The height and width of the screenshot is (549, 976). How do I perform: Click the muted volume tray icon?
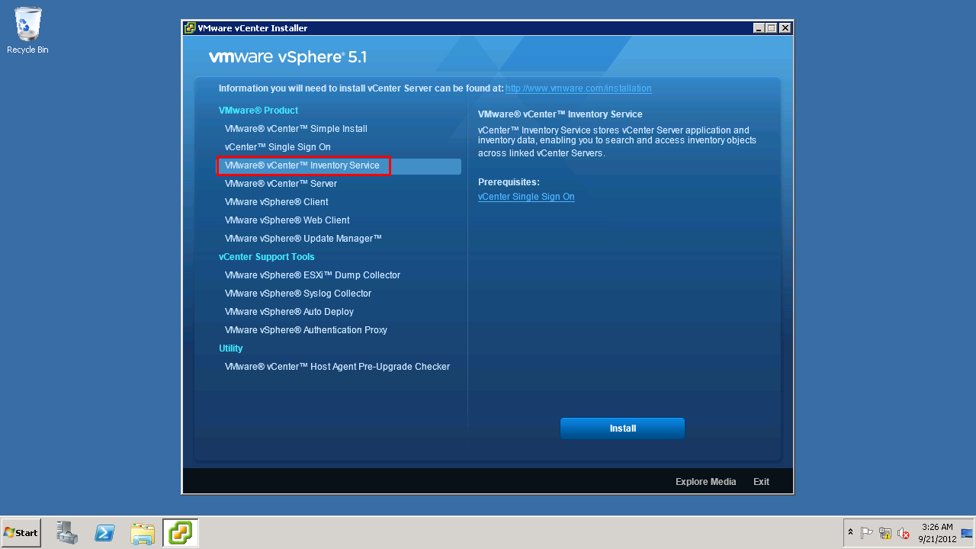click(904, 533)
